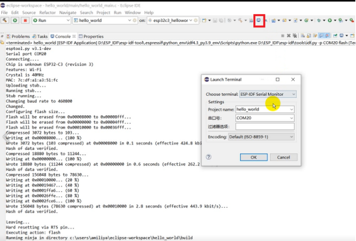Viewport: 356px width, 241px height.
Task: Open the Help menu
Action: [x=149, y=13]
